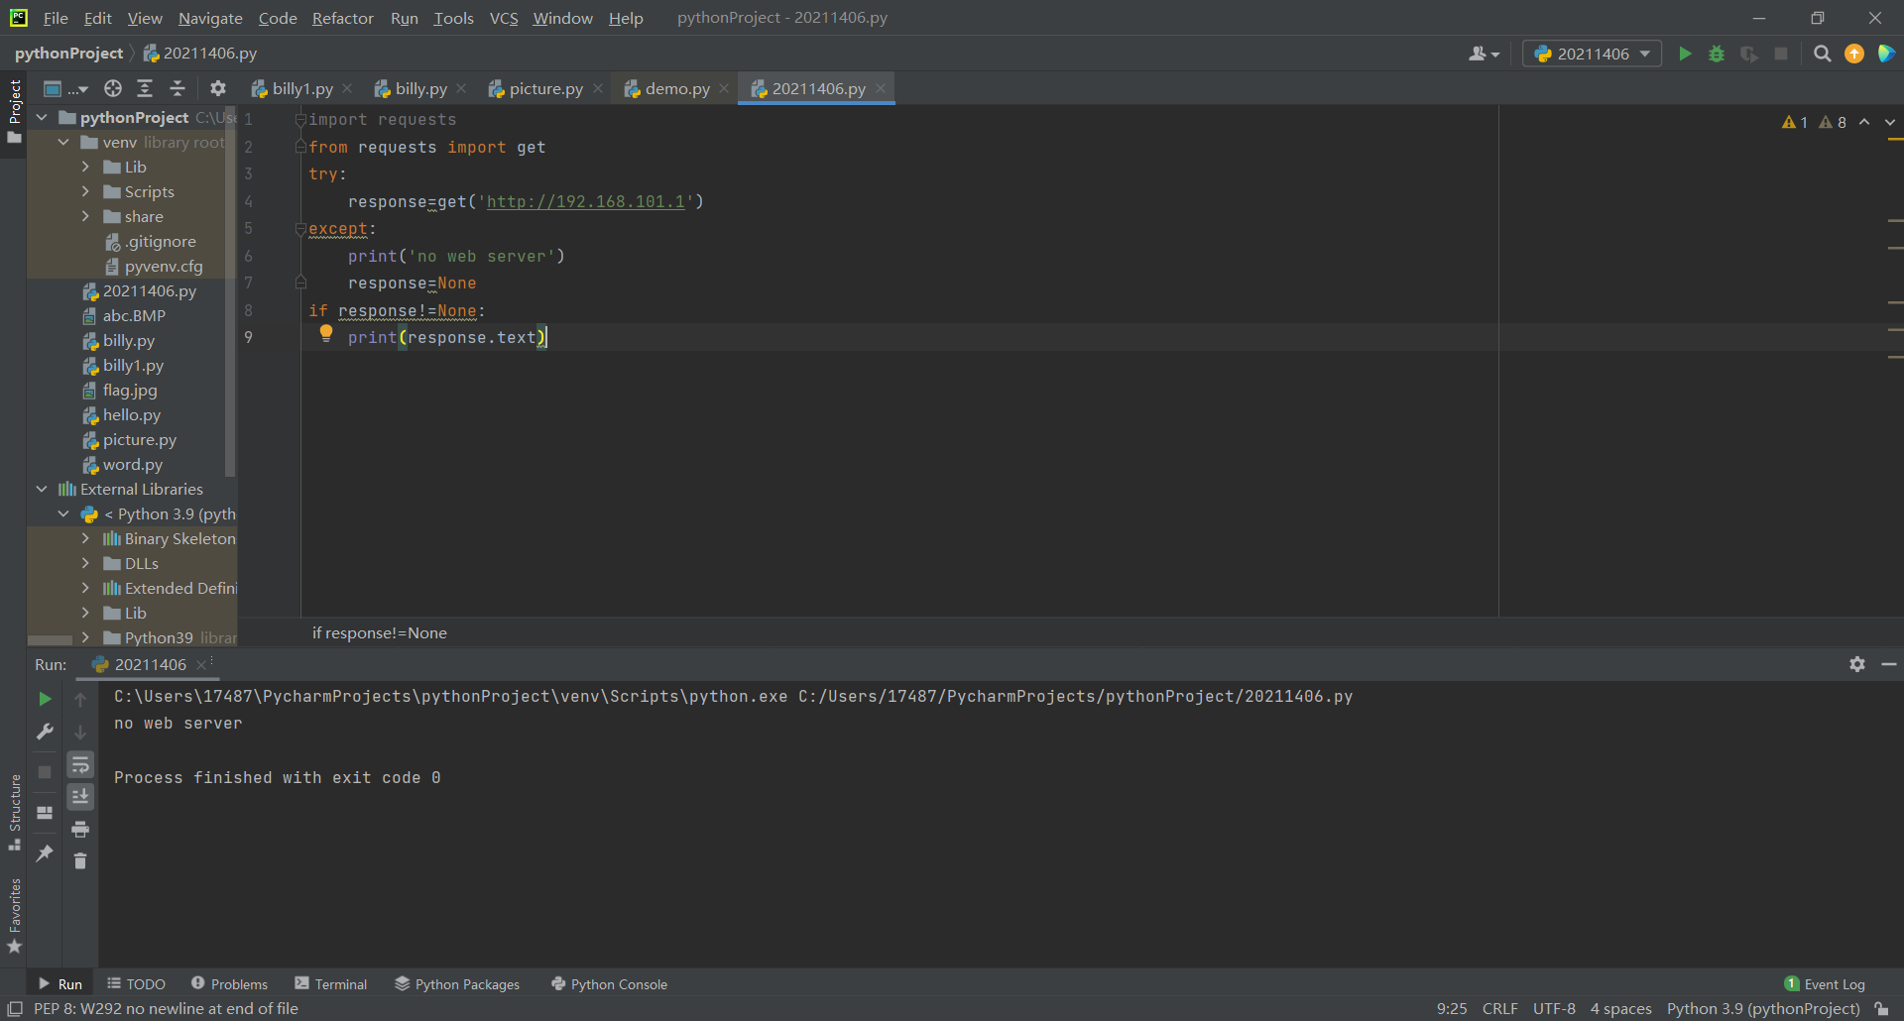Print the console output

[x=80, y=829]
